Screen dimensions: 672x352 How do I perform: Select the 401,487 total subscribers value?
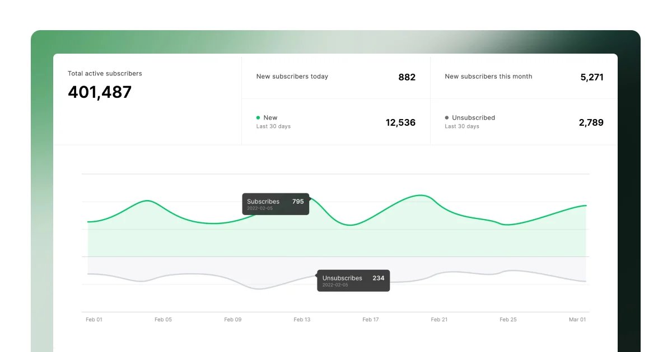point(100,92)
